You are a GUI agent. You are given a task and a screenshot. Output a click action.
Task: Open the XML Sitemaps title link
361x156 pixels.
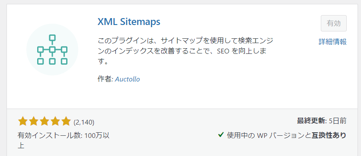coord(129,22)
